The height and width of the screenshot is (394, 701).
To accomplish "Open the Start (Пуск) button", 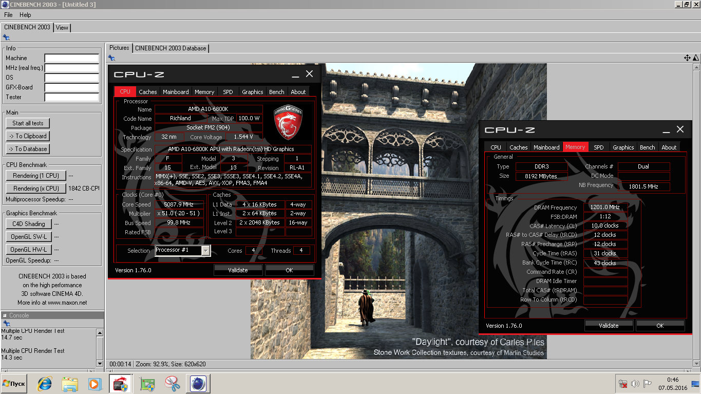I will point(14,384).
